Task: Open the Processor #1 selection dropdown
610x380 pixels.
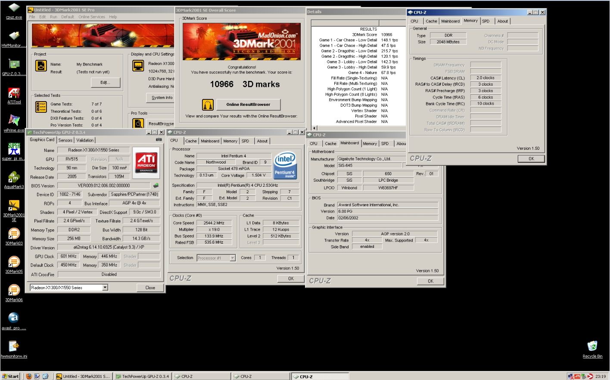Action: [x=233, y=258]
